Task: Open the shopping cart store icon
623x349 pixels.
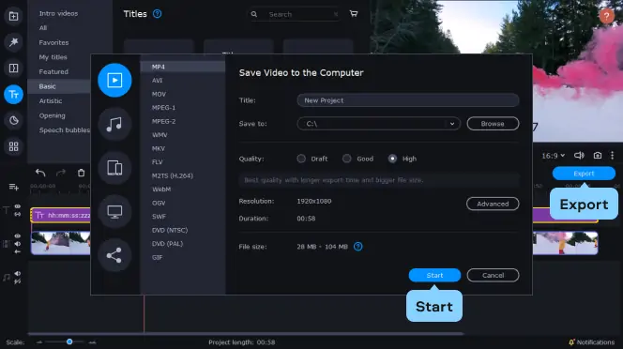Action: tap(354, 14)
